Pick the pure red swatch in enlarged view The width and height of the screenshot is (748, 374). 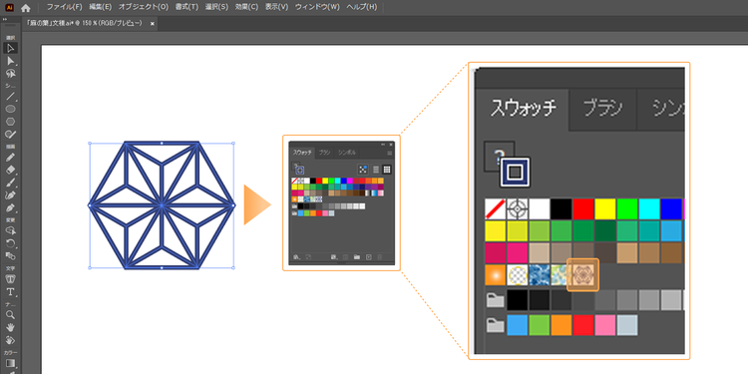tap(583, 209)
